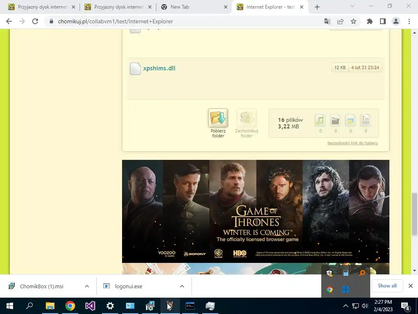This screenshot has height=314, width=418.
Task: Click the page vertical scrollbar thumb
Action: pyautogui.click(x=414, y=214)
